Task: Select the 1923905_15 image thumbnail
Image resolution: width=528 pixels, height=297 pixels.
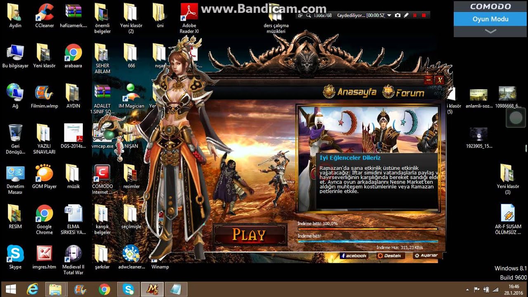Action: [478, 138]
